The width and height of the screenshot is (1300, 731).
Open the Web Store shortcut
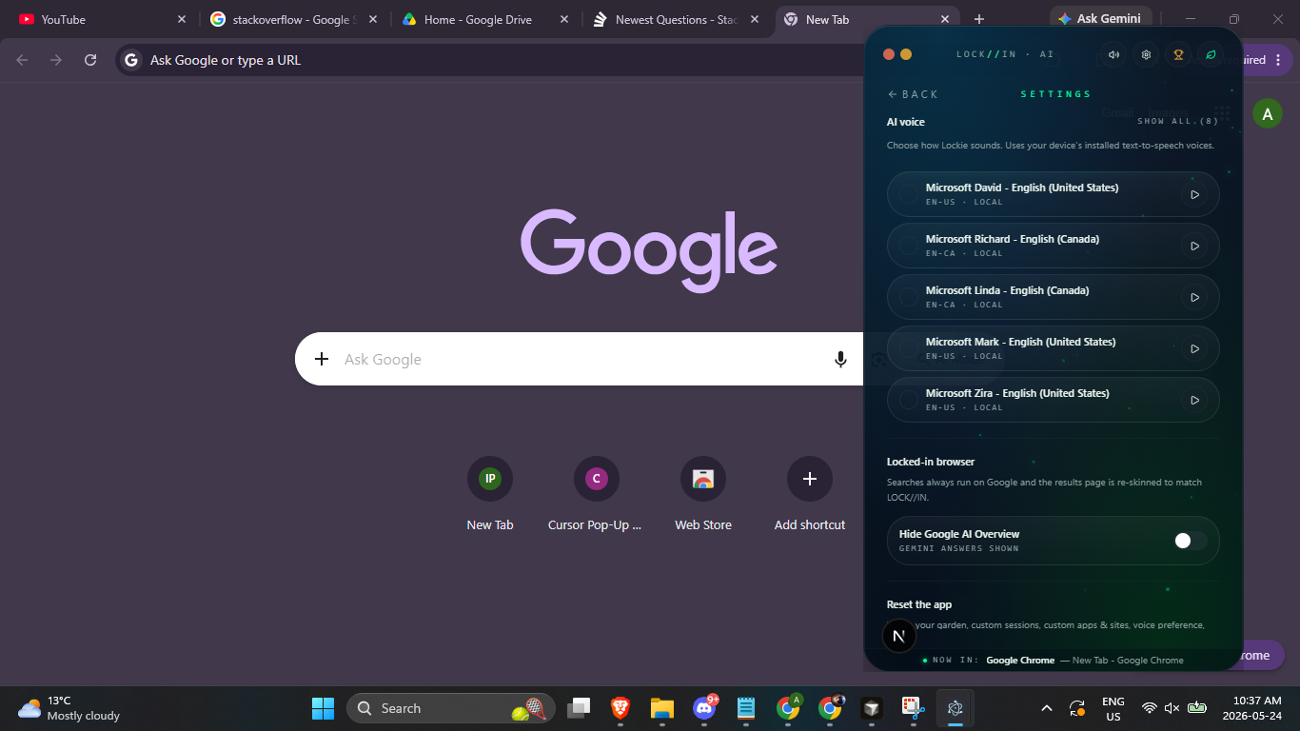tap(703, 494)
